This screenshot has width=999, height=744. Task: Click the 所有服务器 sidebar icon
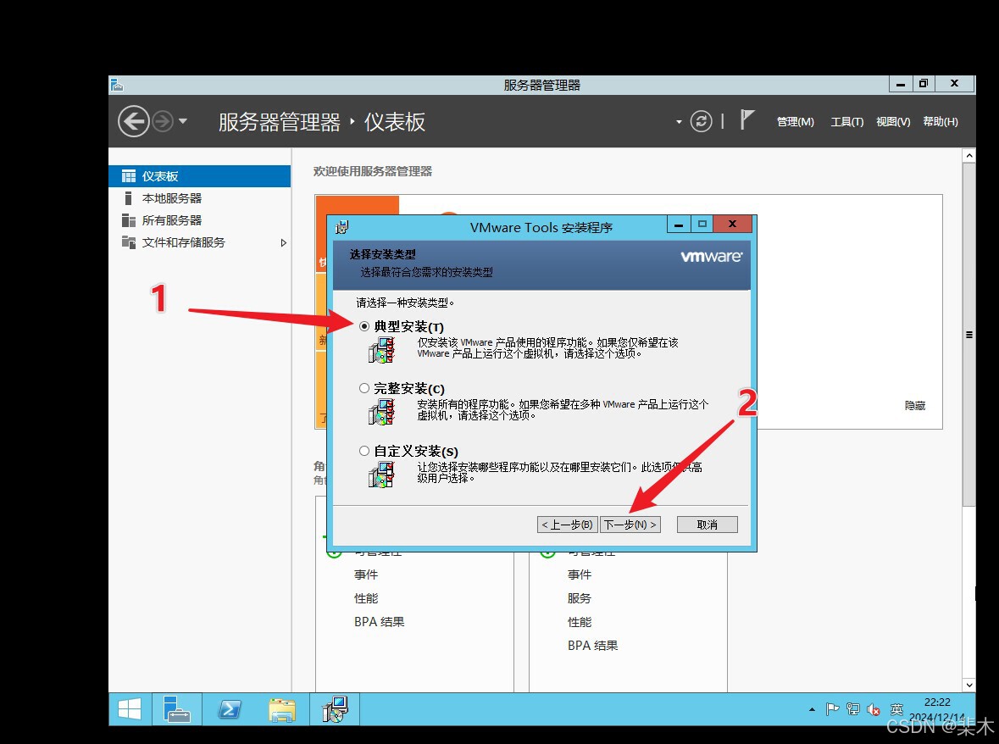tap(129, 220)
